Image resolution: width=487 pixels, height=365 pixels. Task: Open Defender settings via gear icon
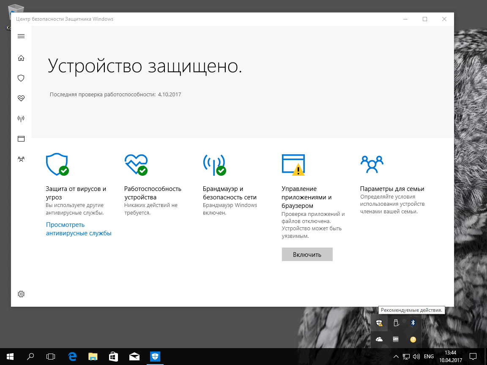21,294
